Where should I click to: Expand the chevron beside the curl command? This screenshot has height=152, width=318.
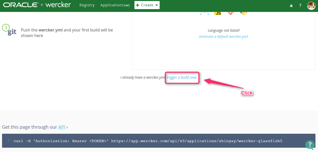point(8,141)
